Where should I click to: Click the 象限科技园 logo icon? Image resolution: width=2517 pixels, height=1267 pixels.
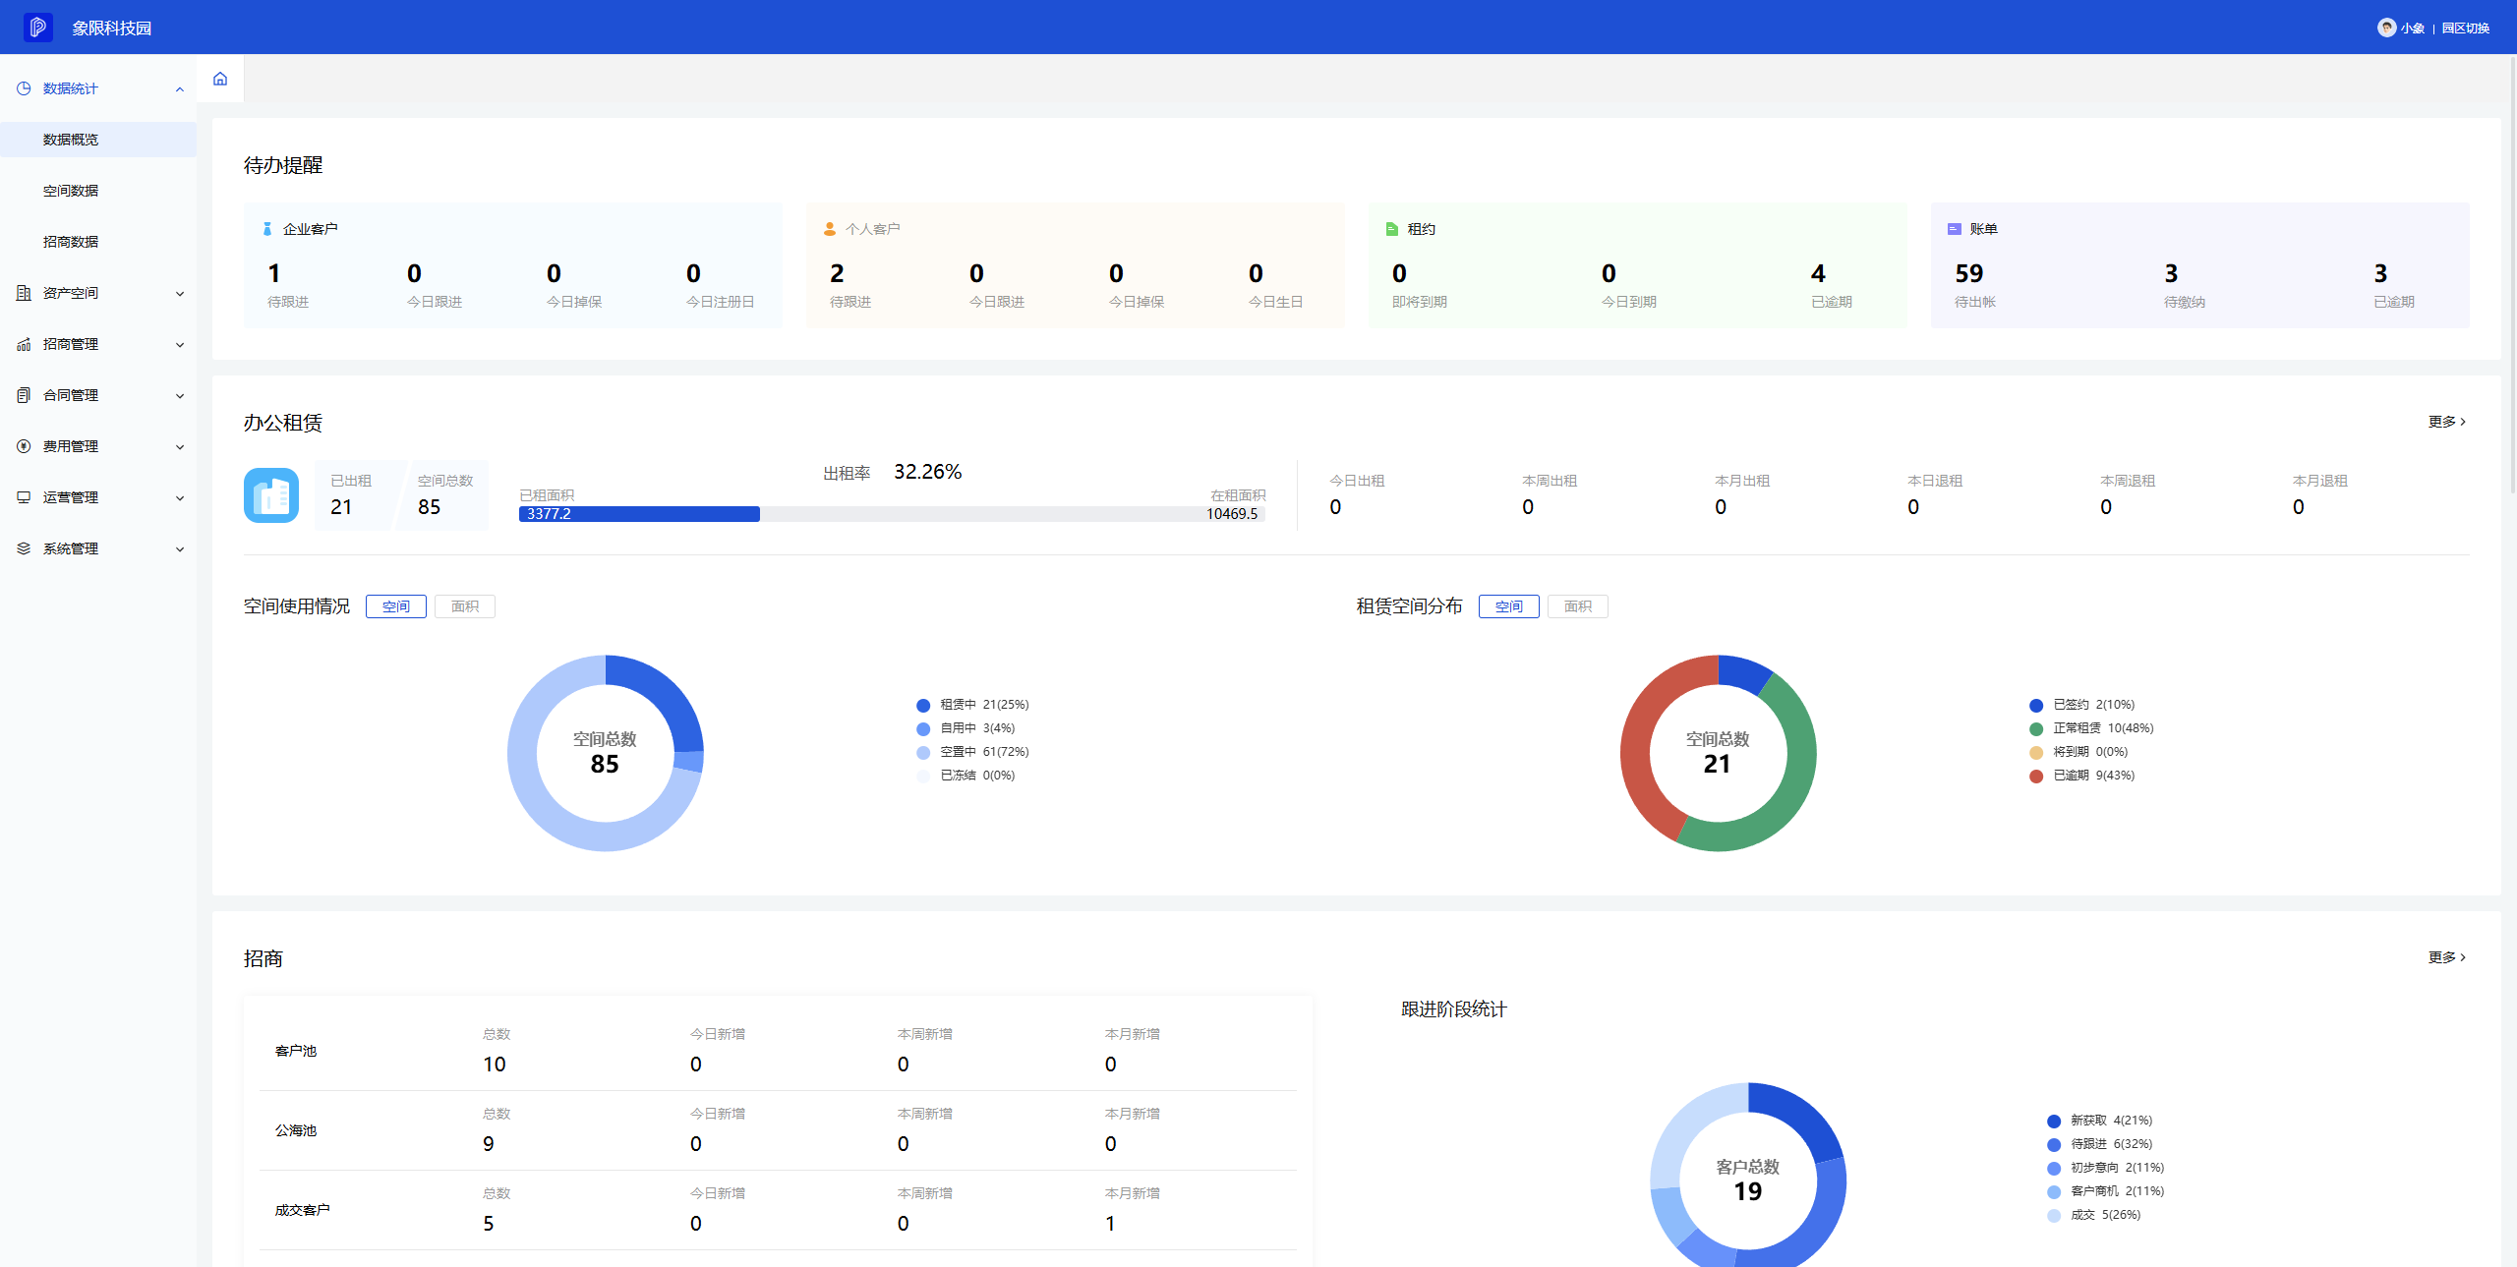(x=38, y=28)
